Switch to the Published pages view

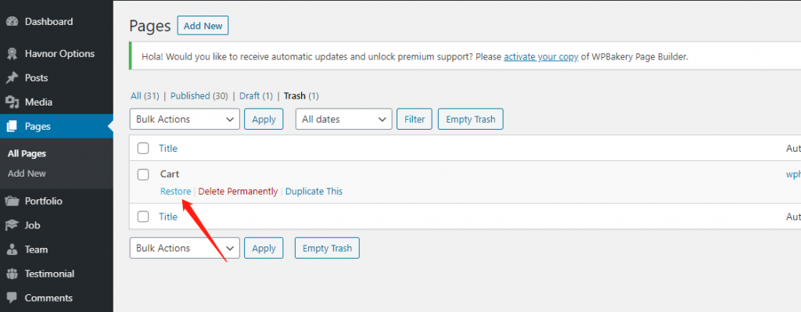coord(191,95)
